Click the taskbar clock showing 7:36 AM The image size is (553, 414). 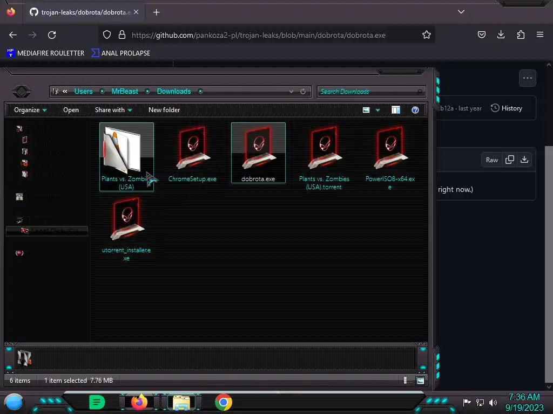(x=524, y=397)
